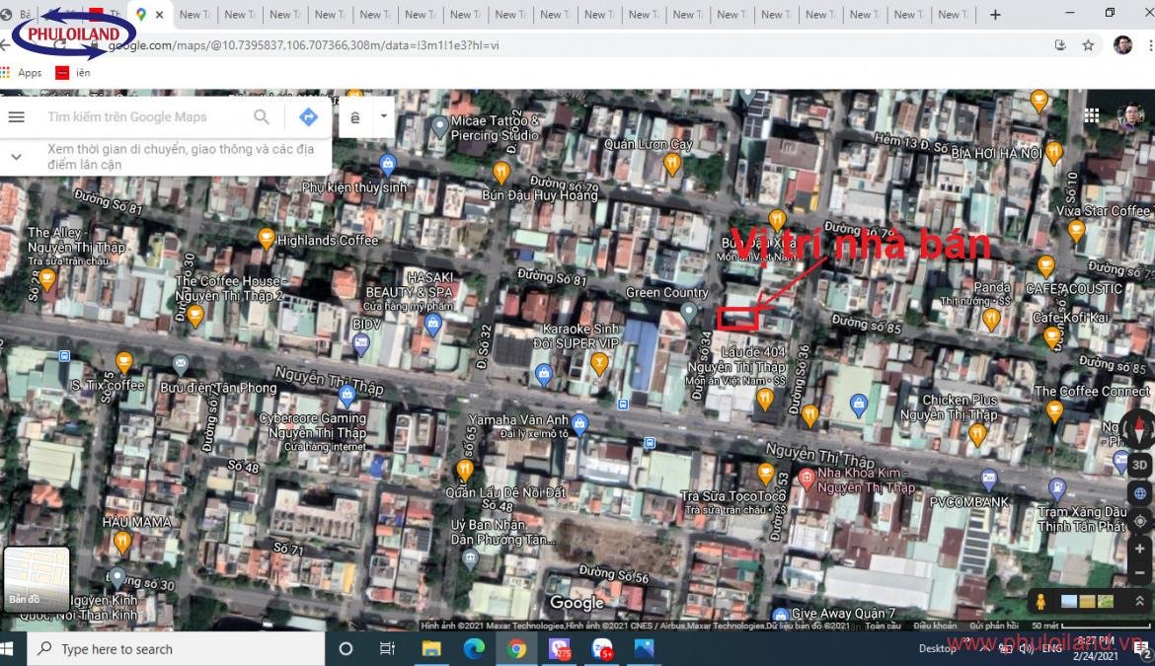The width and height of the screenshot is (1155, 666).
Task: Expand the travel time and traffic panel
Action: (x=17, y=157)
